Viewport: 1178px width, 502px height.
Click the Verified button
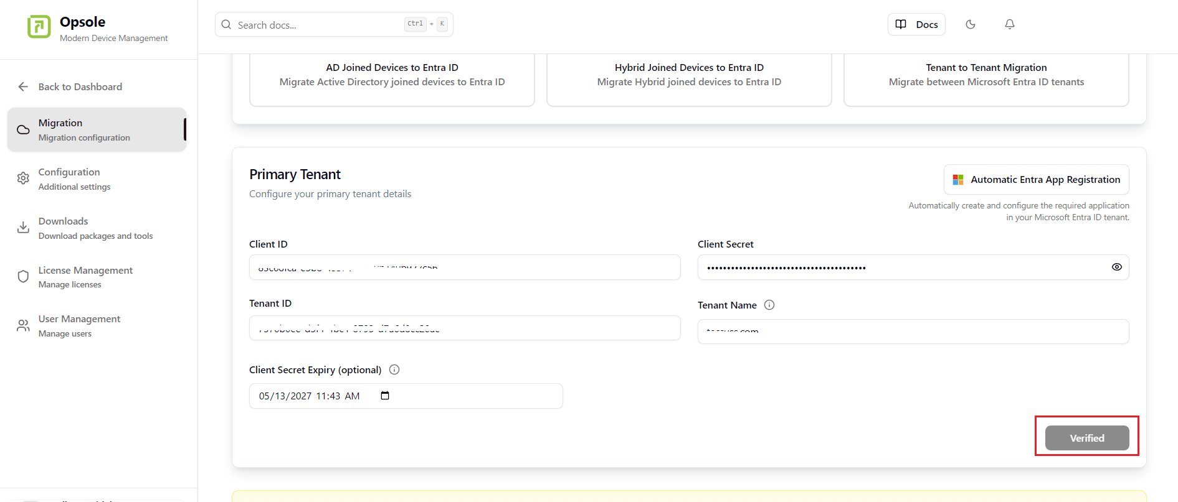[1087, 438]
